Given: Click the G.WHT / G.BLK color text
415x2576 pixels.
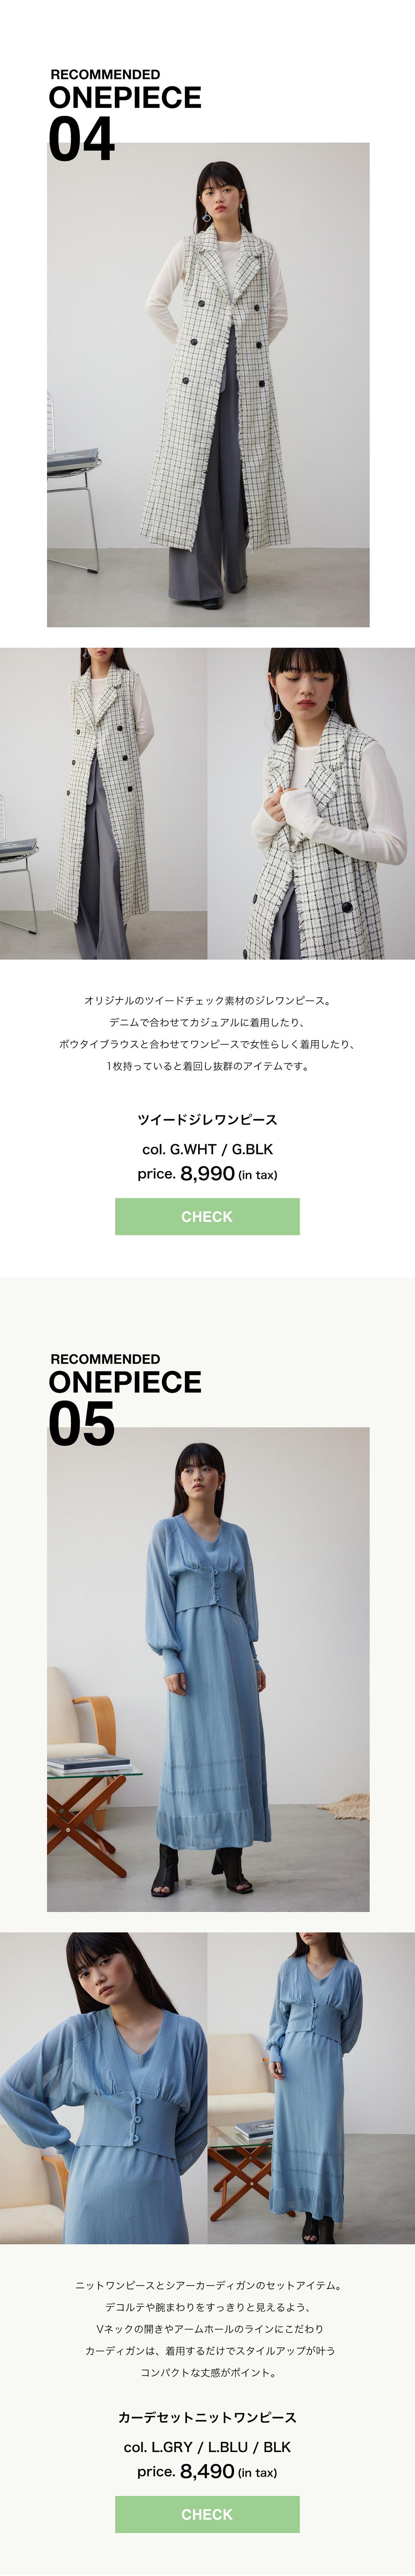Looking at the screenshot, I should [207, 1149].
